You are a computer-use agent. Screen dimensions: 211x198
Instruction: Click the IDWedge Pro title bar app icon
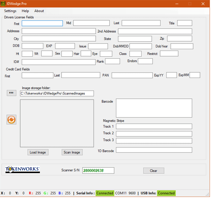[3, 4]
